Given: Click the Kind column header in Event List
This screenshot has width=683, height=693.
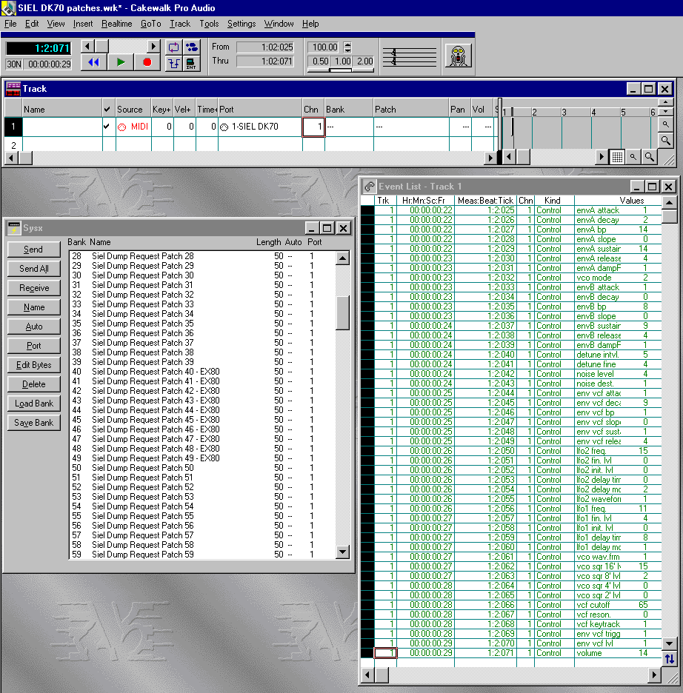Looking at the screenshot, I should [553, 201].
